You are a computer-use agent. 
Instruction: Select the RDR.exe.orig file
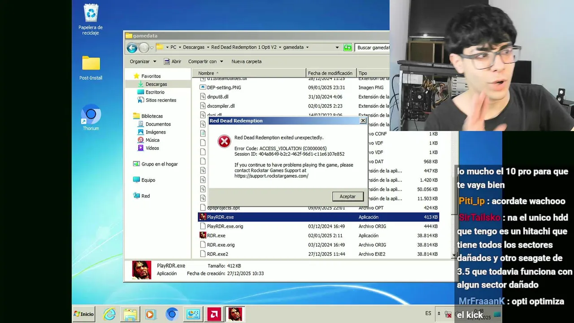click(221, 245)
